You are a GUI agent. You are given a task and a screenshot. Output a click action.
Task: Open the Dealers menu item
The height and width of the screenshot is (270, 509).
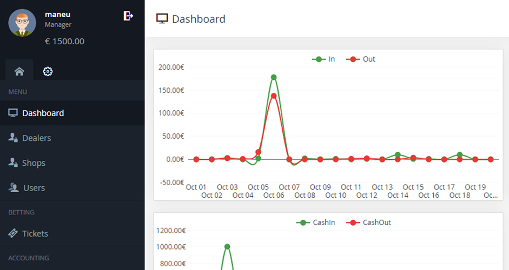click(36, 138)
